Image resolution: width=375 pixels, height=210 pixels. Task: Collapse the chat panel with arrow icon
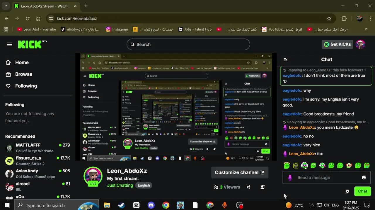(x=285, y=60)
